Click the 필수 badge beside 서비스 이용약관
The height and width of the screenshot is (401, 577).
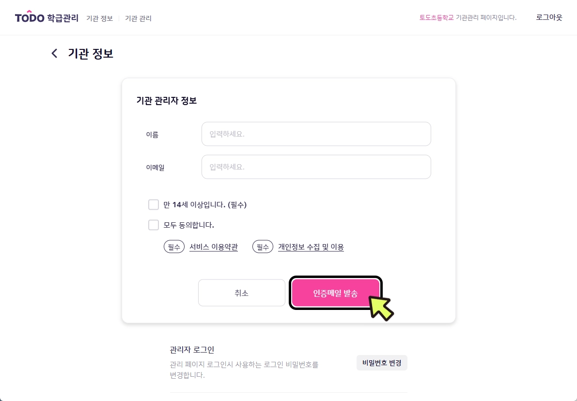174,247
